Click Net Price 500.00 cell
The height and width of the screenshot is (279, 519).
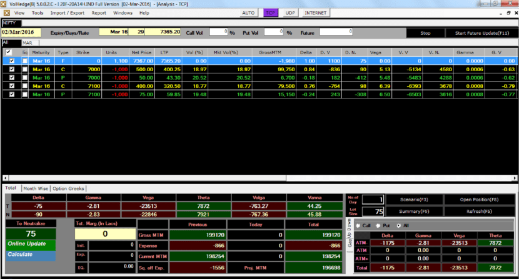pos(142,69)
